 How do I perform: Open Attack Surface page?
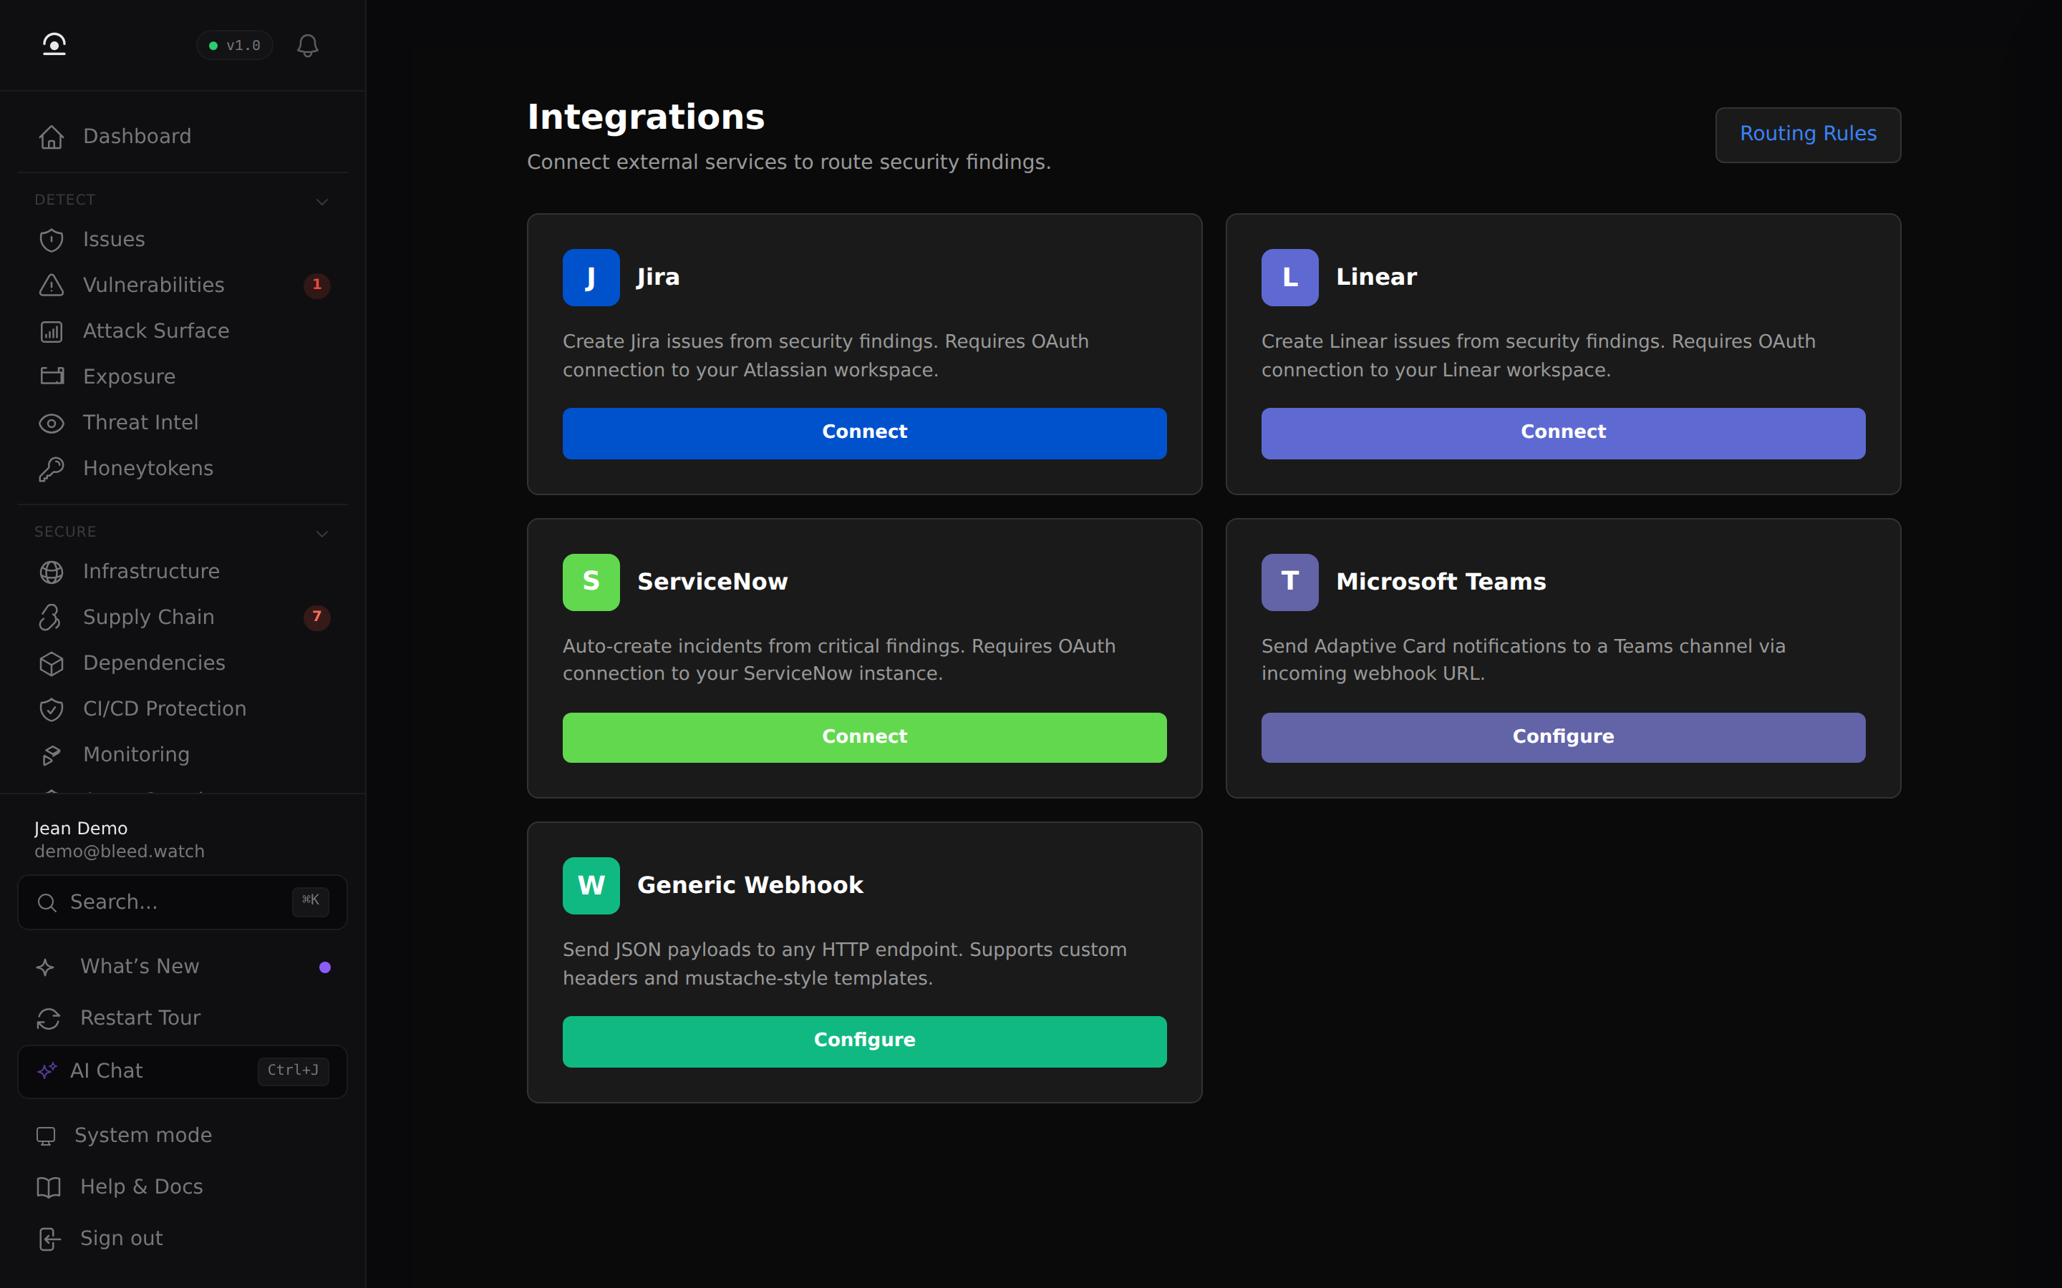pyautogui.click(x=183, y=331)
